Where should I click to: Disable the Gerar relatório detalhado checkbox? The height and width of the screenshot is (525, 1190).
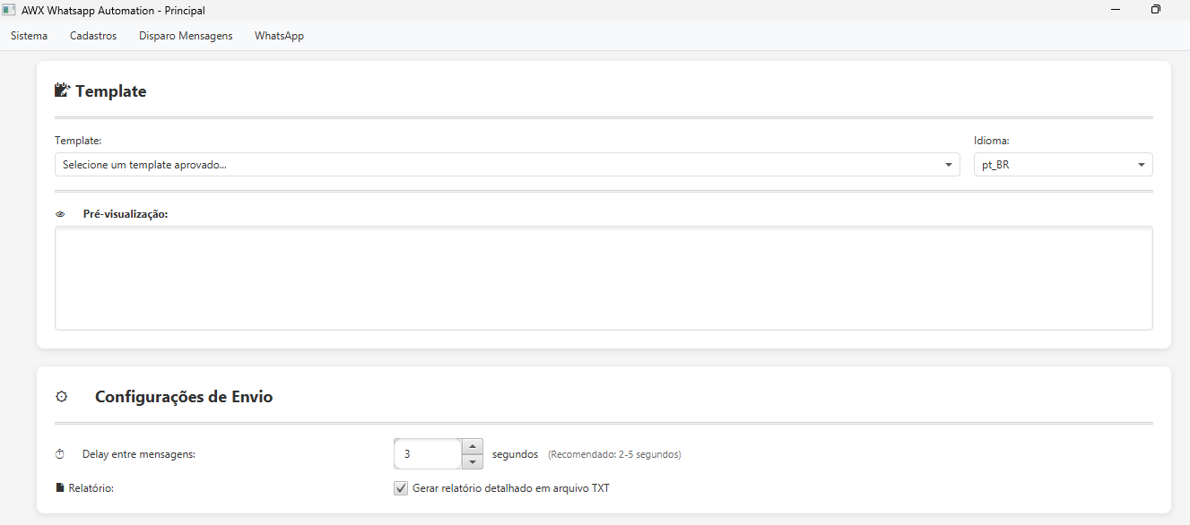[400, 487]
